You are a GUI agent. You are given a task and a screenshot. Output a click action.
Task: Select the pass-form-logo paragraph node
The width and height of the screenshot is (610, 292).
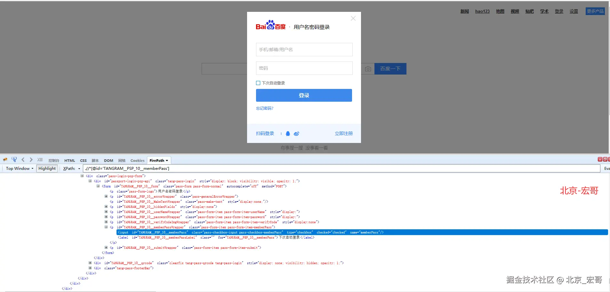150,191
